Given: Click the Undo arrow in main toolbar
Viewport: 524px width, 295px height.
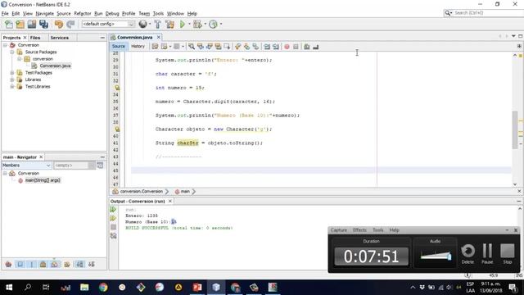Looking at the screenshot, I should [x=59, y=24].
